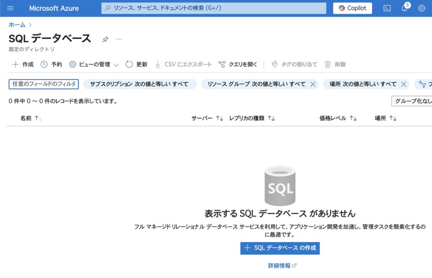
Task: Open portal settings gear
Action: tap(421, 8)
